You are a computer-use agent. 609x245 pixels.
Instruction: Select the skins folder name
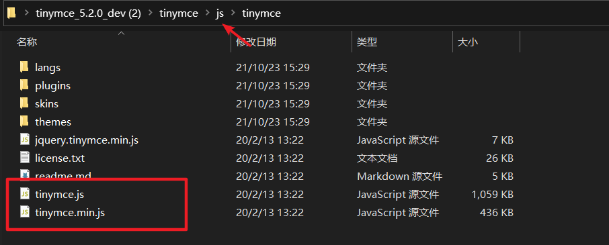(x=46, y=103)
